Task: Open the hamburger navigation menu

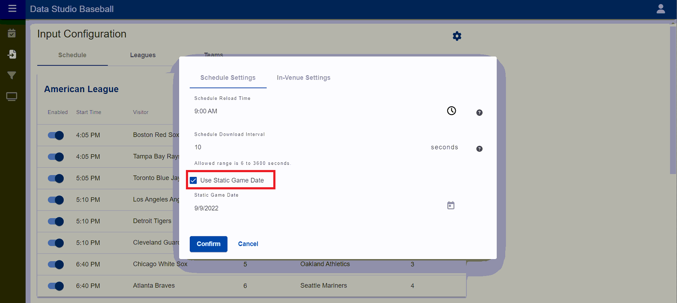Action: click(12, 9)
